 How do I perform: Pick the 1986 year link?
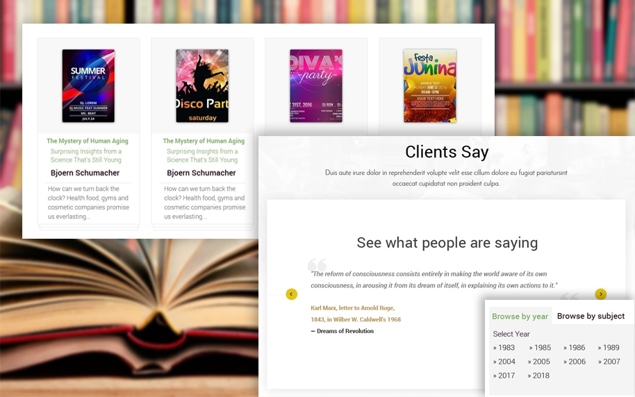coord(575,348)
